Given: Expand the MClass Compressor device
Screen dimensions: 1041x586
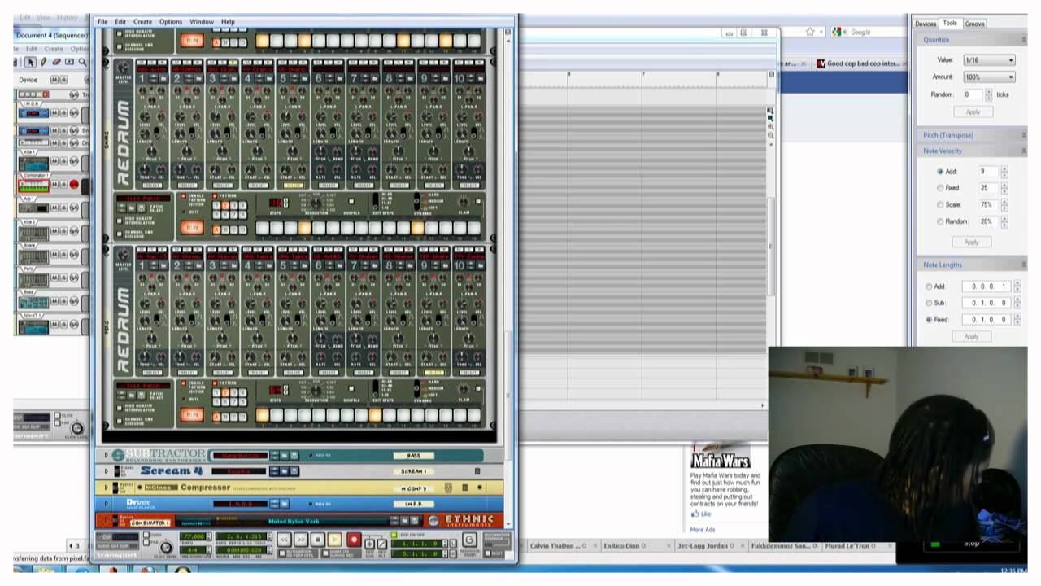Looking at the screenshot, I should [106, 488].
